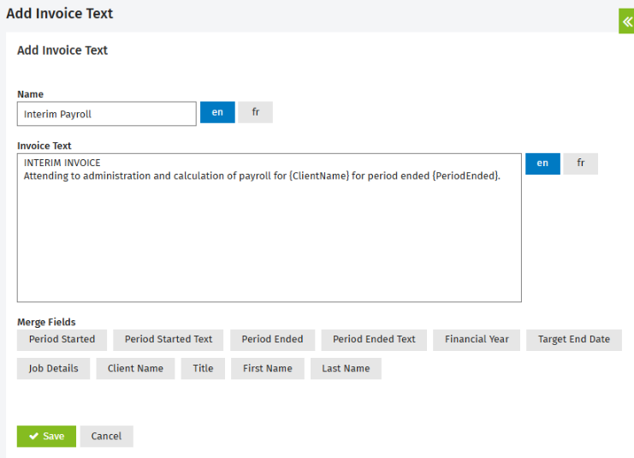634x458 pixels.
Task: Insert the Period Started merge field
Action: tap(62, 340)
